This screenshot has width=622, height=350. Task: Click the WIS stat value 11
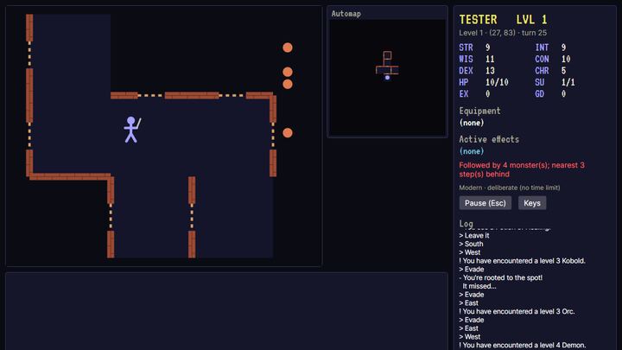click(490, 59)
